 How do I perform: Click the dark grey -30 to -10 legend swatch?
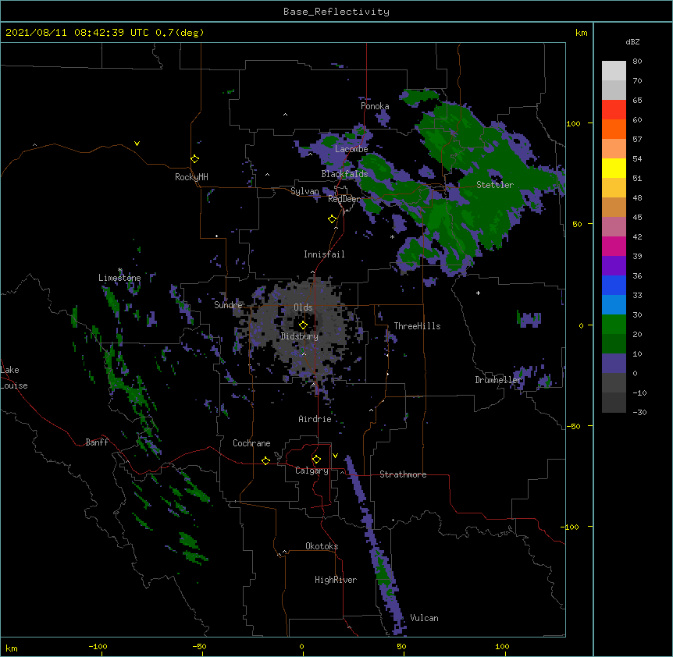click(x=614, y=403)
